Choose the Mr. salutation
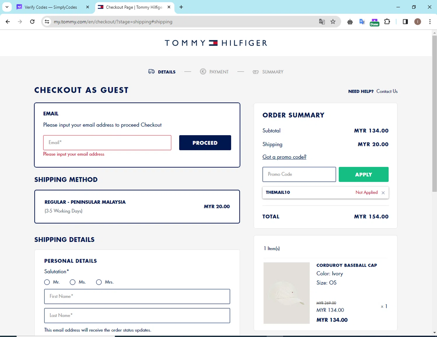This screenshot has height=337, width=437. pyautogui.click(x=47, y=282)
